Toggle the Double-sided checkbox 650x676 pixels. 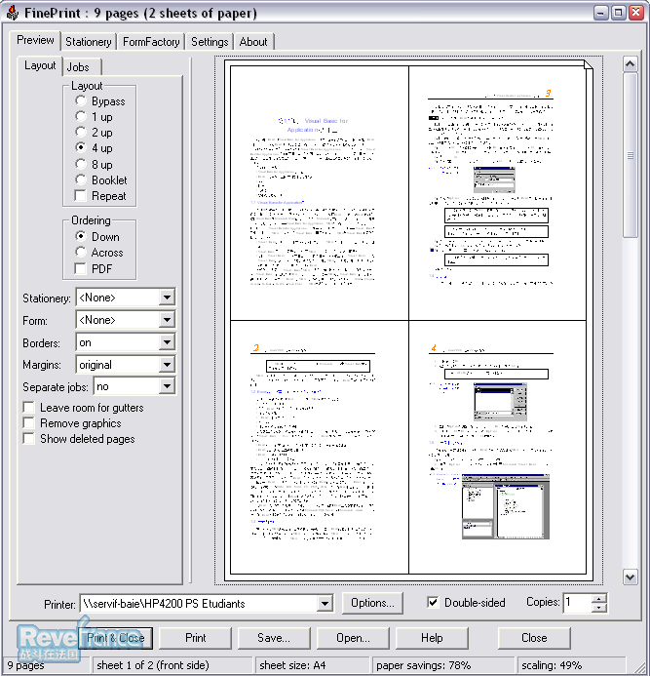pos(433,603)
